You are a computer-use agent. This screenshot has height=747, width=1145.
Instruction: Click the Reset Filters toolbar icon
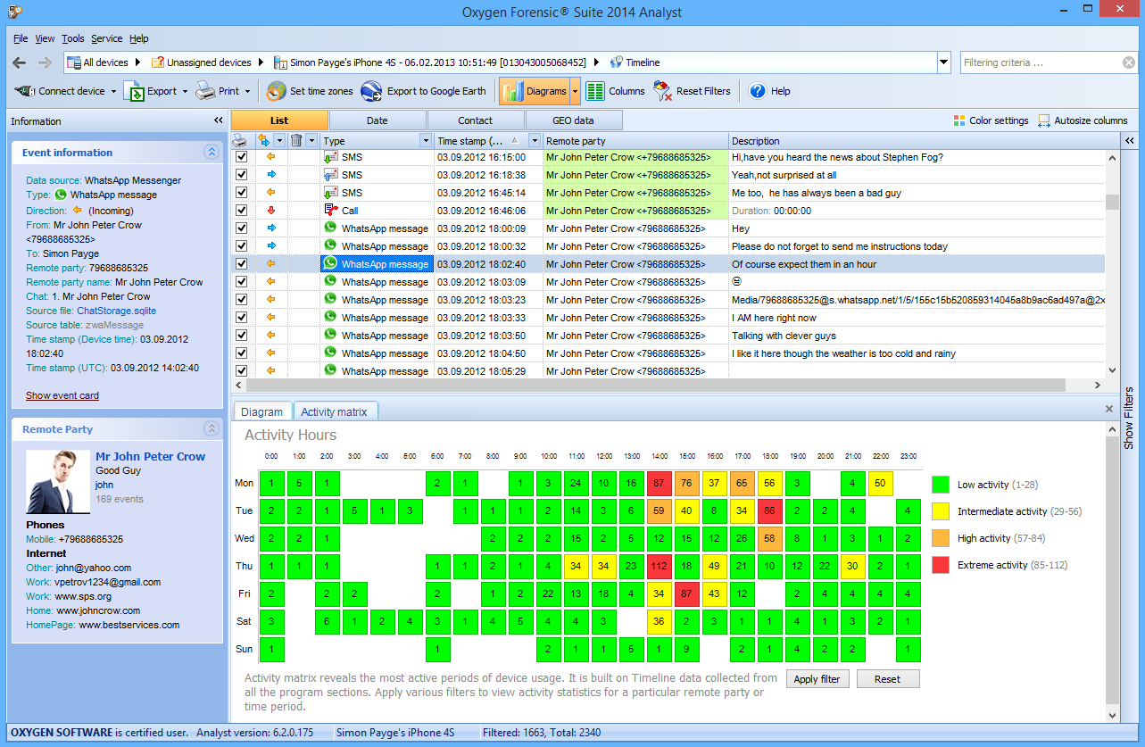point(662,91)
